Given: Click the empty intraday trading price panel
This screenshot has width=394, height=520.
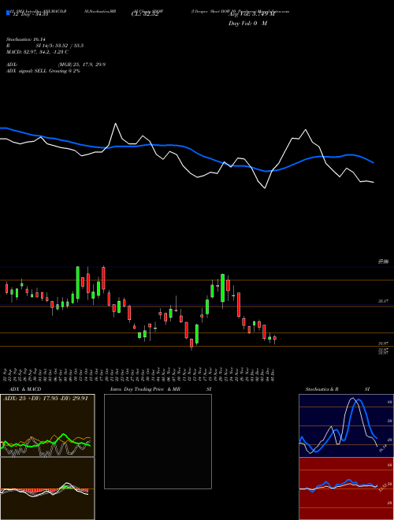Looking at the screenshot, I should coord(158,441).
